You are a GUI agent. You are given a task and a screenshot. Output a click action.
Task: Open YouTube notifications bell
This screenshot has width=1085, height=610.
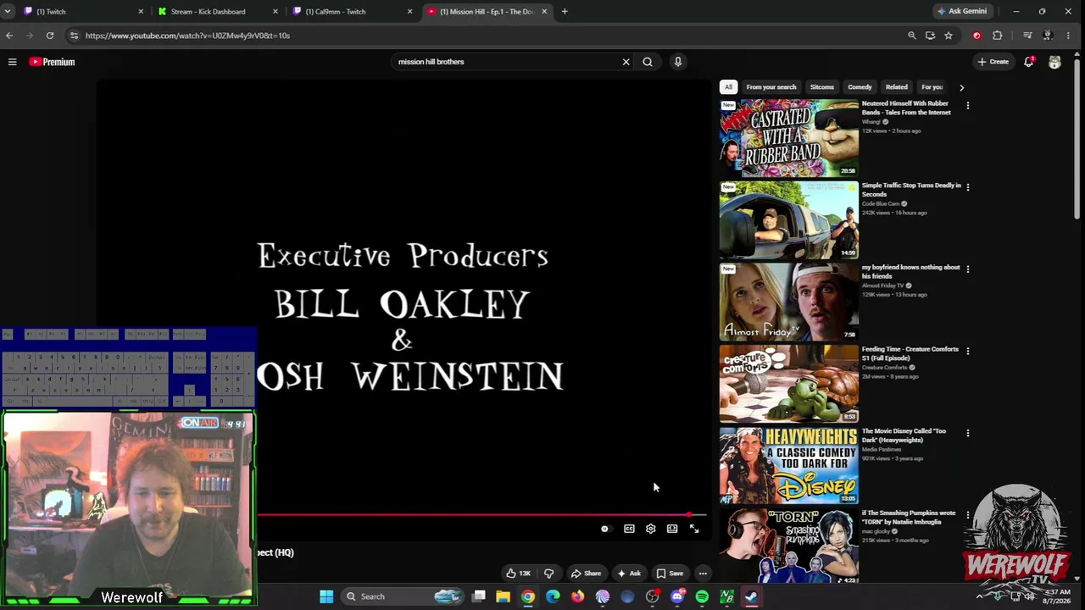1029,62
